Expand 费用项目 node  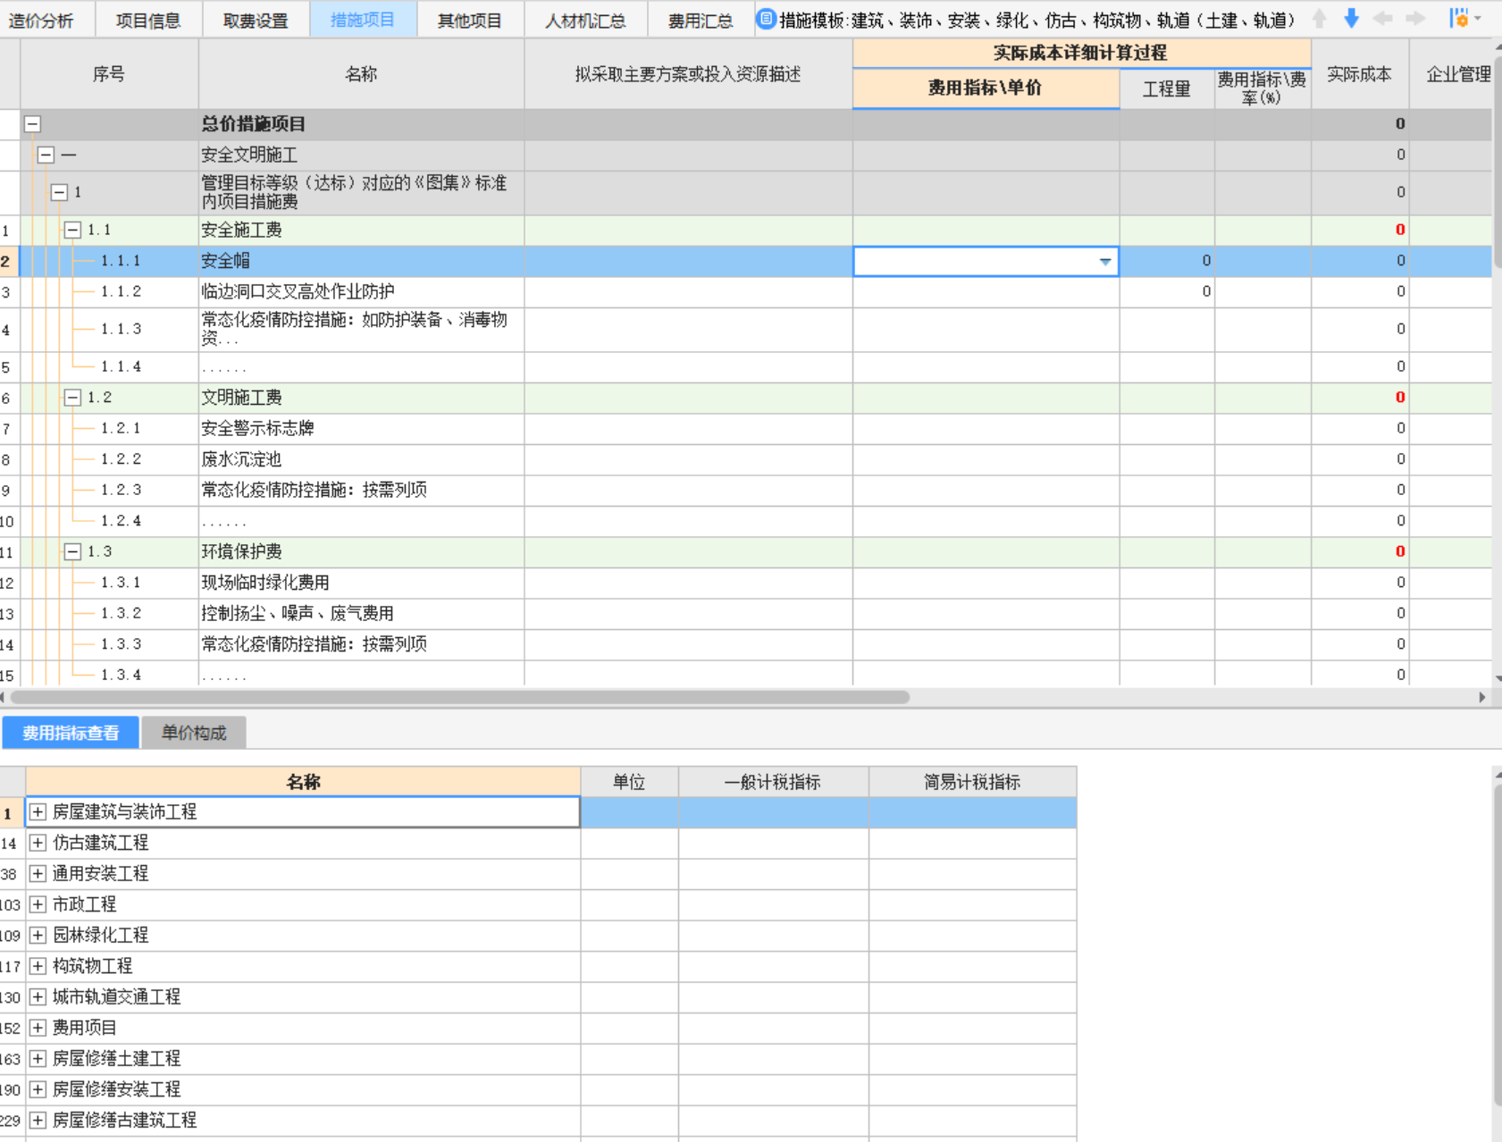(38, 1028)
